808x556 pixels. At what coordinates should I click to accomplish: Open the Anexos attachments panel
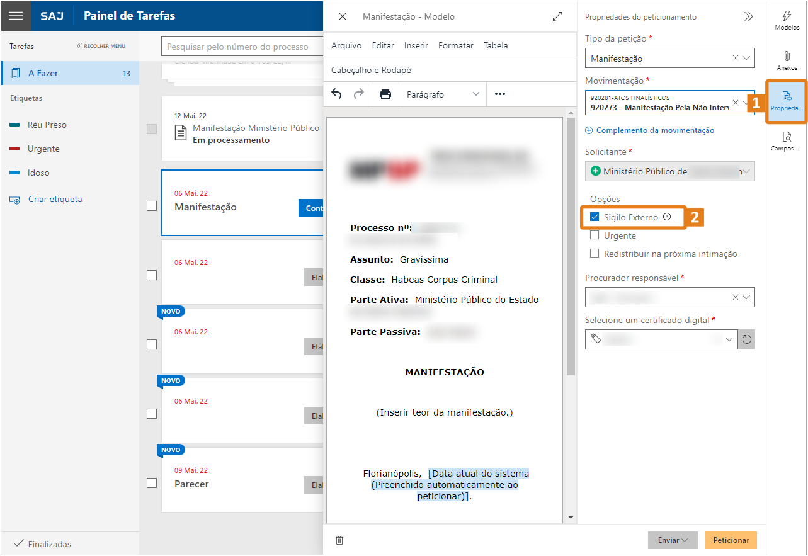click(x=787, y=60)
